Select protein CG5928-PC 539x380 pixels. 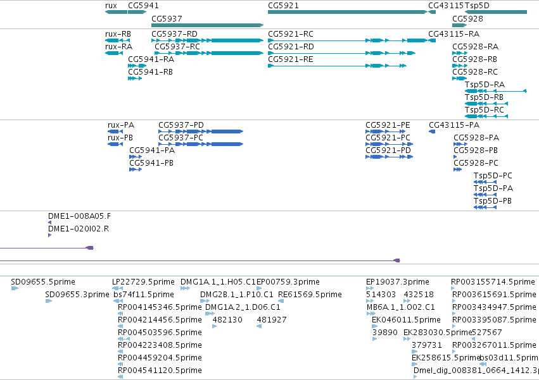[x=457, y=169]
